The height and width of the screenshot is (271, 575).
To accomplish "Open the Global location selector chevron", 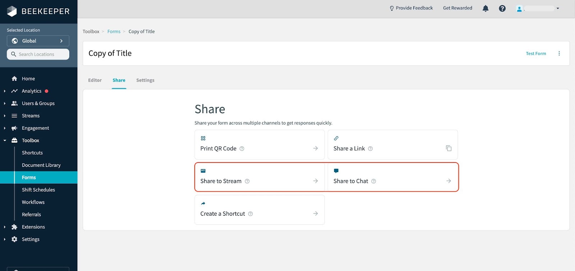I will (61, 41).
